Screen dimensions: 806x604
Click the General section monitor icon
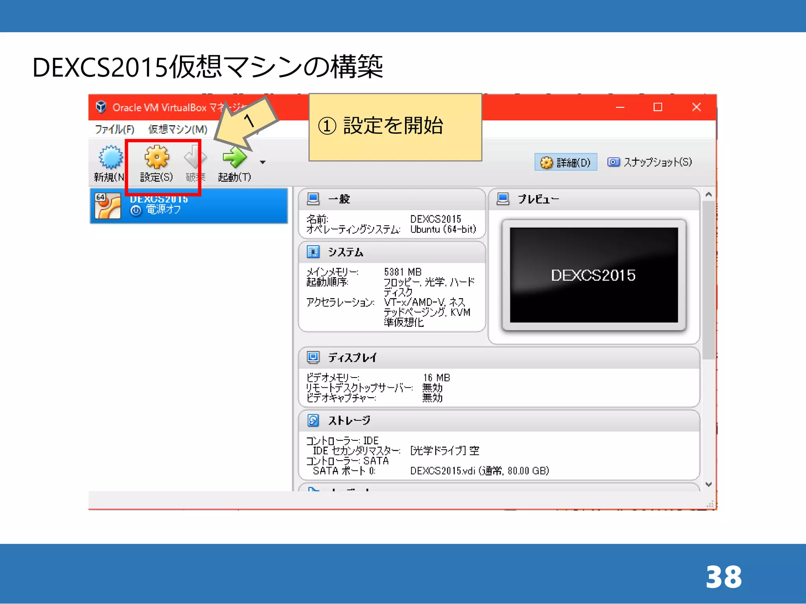[313, 199]
